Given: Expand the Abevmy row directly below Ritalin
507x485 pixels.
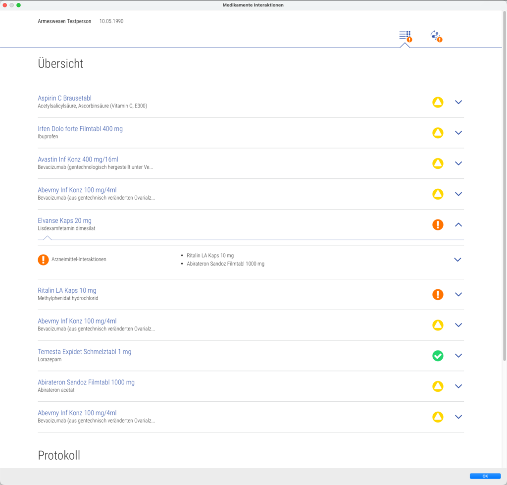Looking at the screenshot, I should [458, 325].
